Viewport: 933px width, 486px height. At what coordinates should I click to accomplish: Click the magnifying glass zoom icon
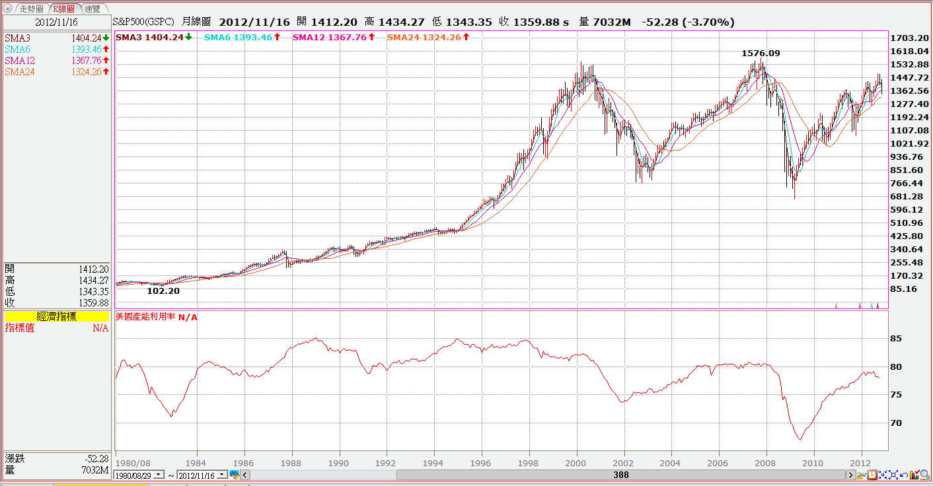coord(925,475)
